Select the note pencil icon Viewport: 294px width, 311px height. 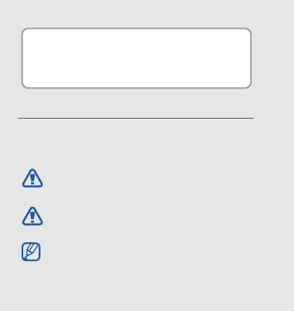31,252
